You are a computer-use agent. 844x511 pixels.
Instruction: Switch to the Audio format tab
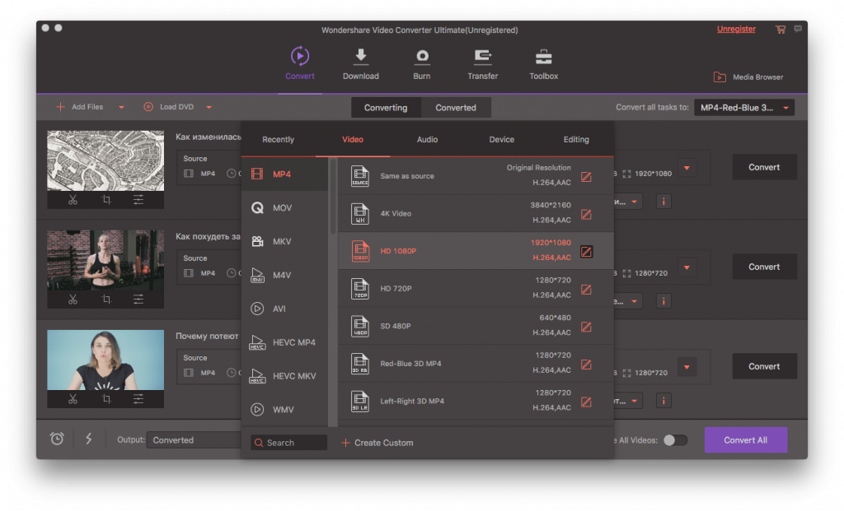coord(427,140)
